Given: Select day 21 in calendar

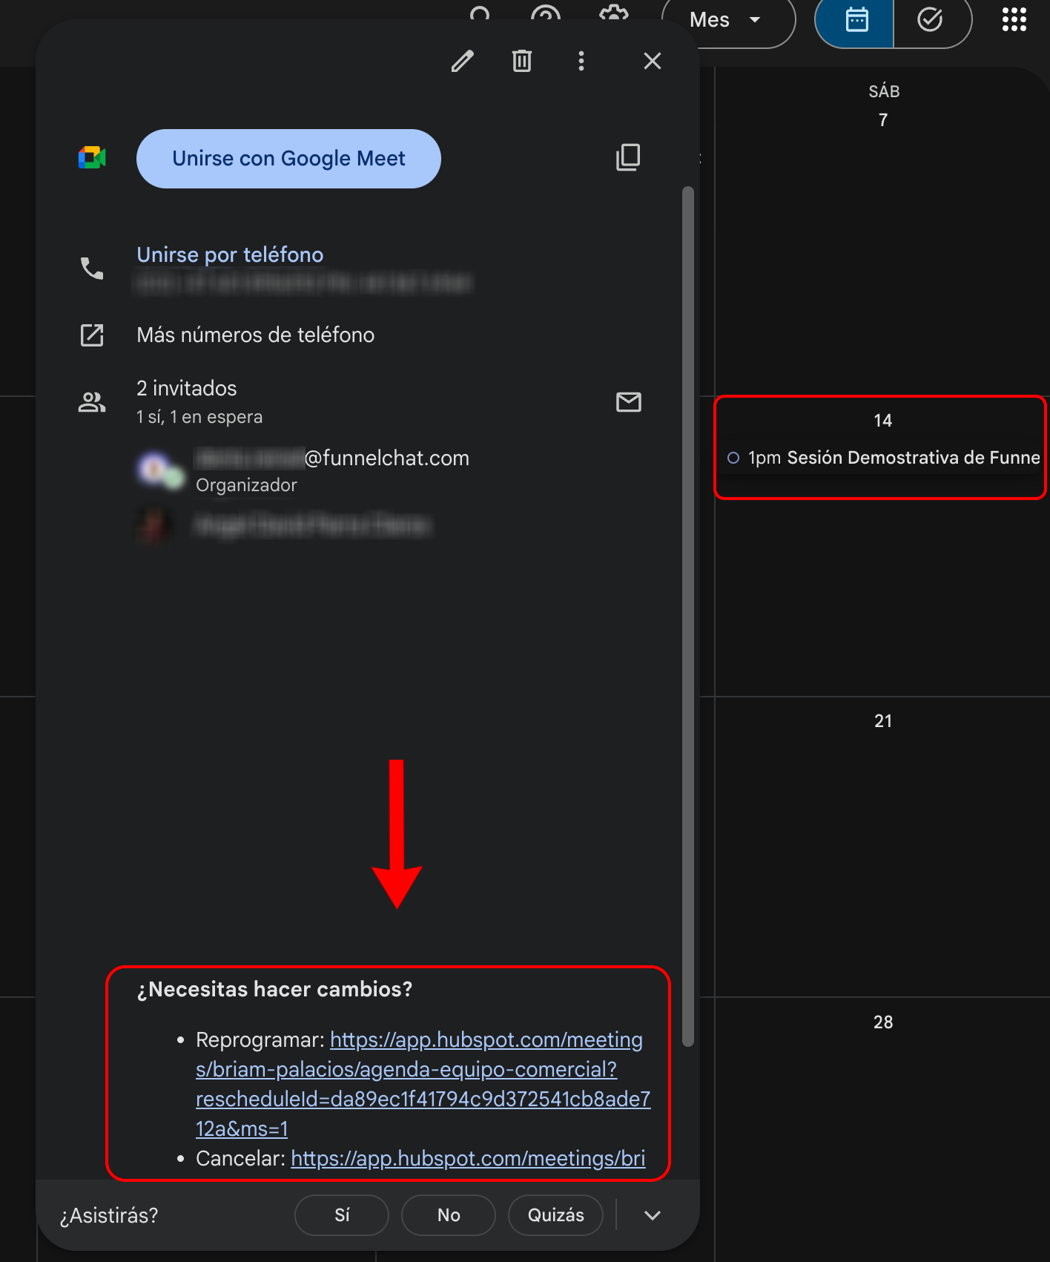Looking at the screenshot, I should click(x=882, y=721).
